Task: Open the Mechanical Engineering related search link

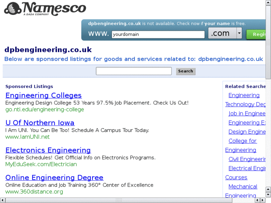Action: point(241,191)
